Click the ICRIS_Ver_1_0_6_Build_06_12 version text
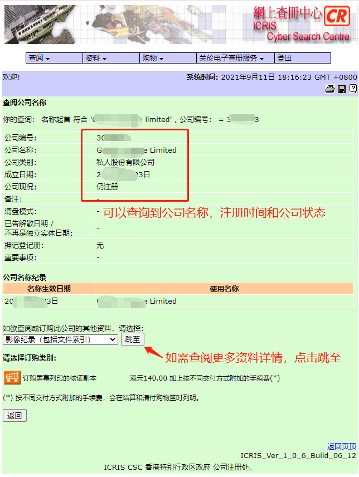359x477 pixels. (x=298, y=455)
